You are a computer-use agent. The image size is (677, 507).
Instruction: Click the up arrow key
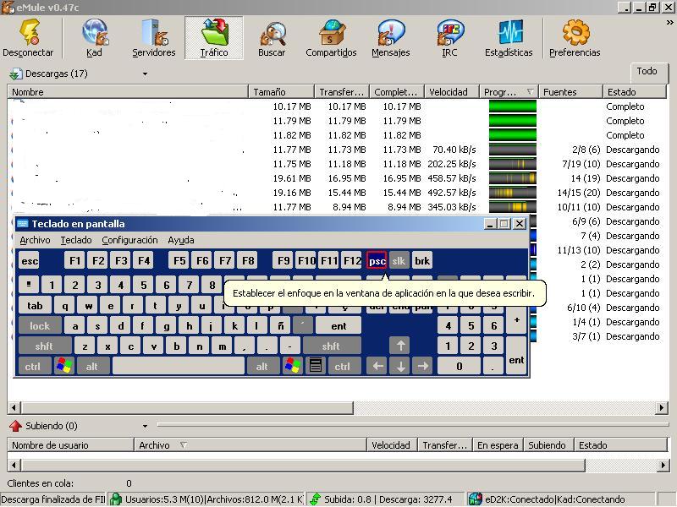[400, 346]
